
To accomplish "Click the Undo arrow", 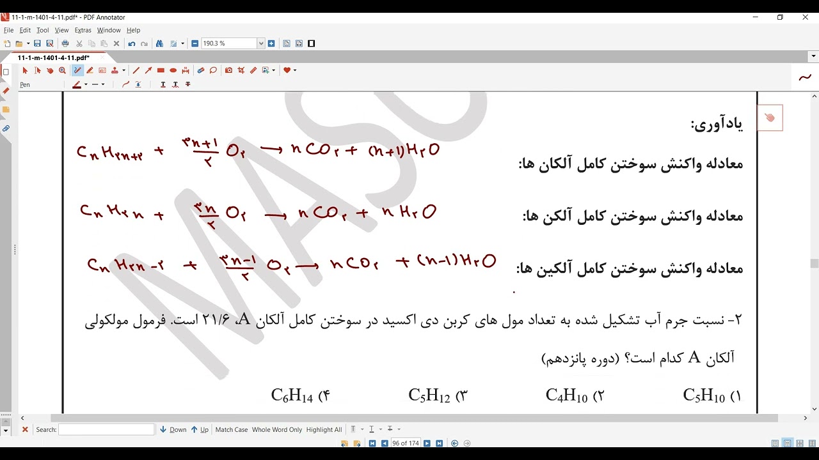I will point(132,43).
